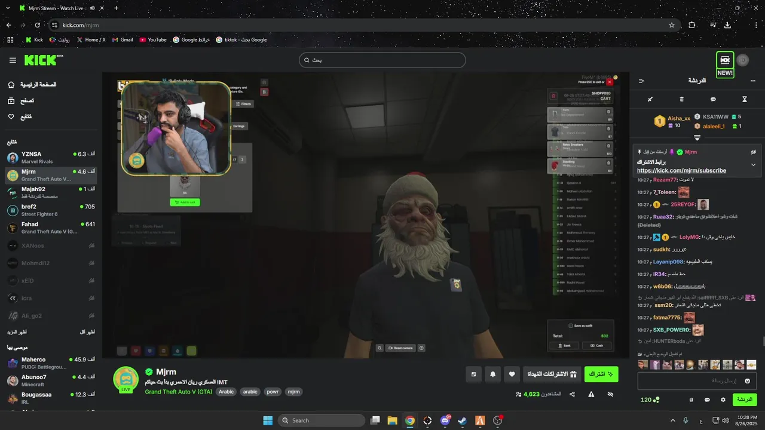Viewport: 765px width, 430px height.
Task: Click the heart follow button for Mjrm
Action: (x=512, y=374)
